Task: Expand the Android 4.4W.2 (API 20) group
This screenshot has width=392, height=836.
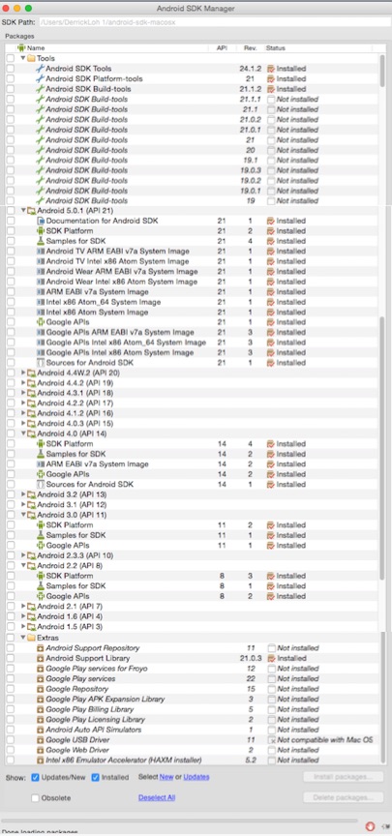Action: point(23,373)
